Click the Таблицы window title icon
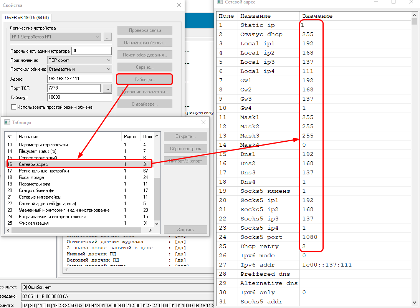420x308 pixels. [x=7, y=123]
